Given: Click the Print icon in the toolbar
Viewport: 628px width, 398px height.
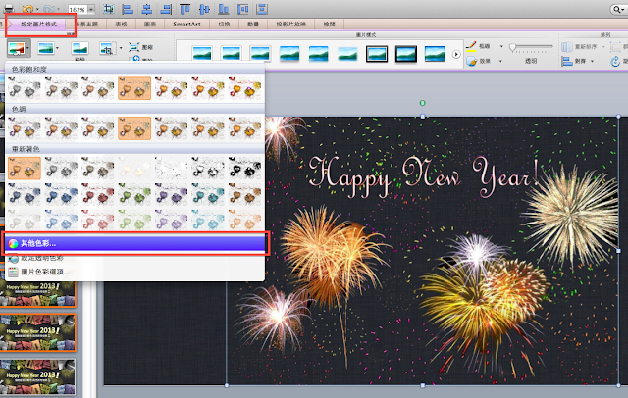Looking at the screenshot, I should 8,8.
